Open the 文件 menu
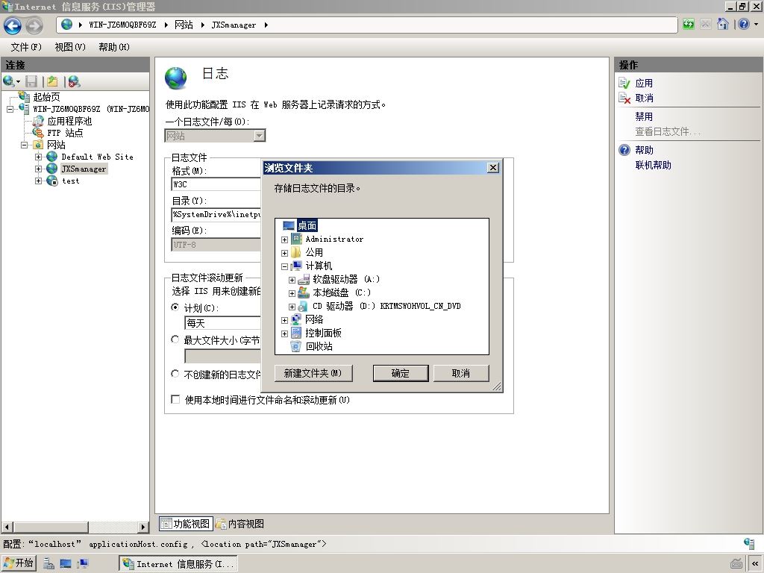The height and width of the screenshot is (573, 764). tap(26, 47)
